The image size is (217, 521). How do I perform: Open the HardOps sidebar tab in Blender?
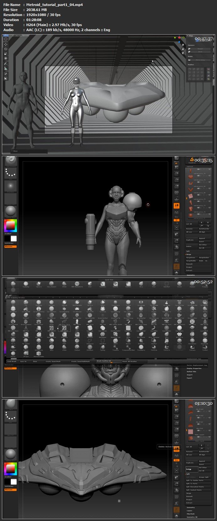point(214,81)
